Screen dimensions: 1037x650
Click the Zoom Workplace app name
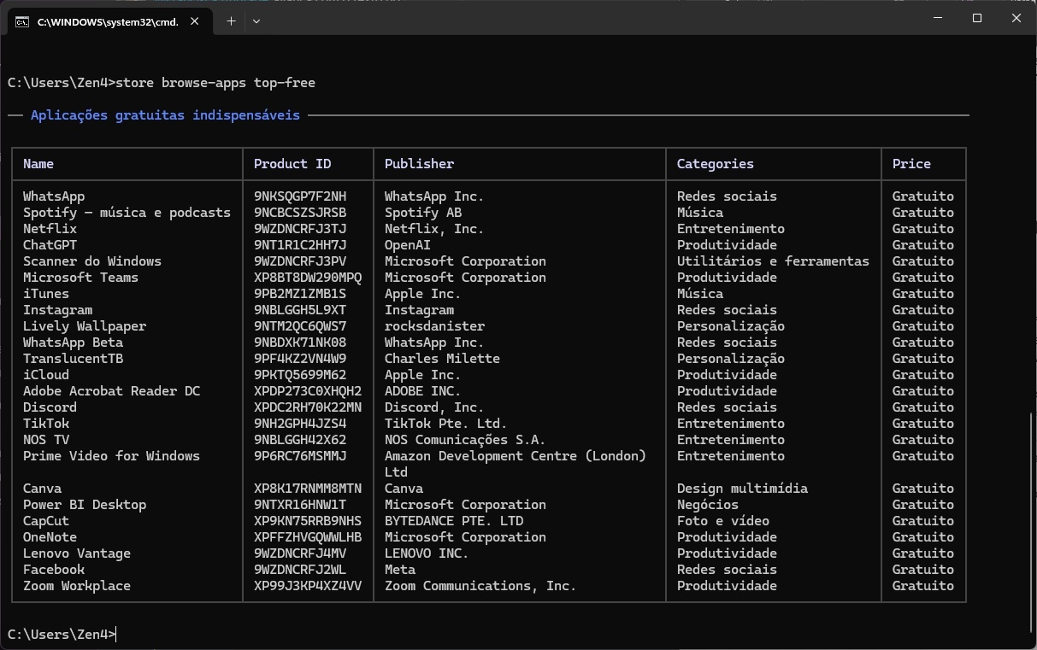click(x=77, y=586)
